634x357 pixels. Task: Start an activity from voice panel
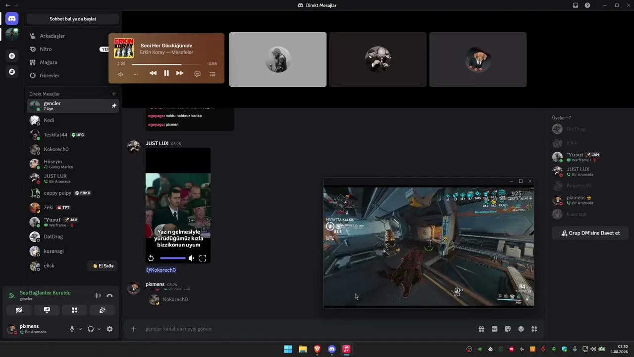click(x=75, y=310)
